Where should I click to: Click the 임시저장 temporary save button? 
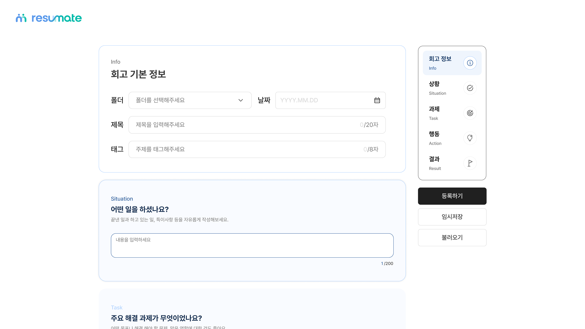click(452, 217)
